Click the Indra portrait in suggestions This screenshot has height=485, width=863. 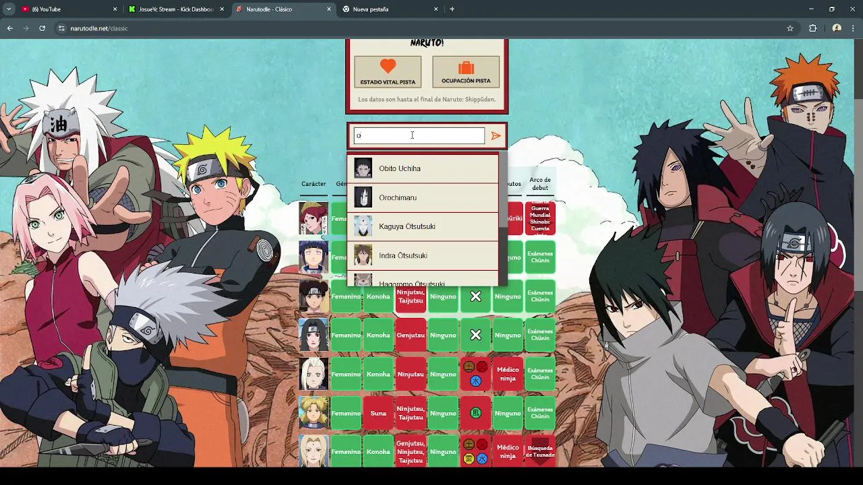click(x=363, y=255)
